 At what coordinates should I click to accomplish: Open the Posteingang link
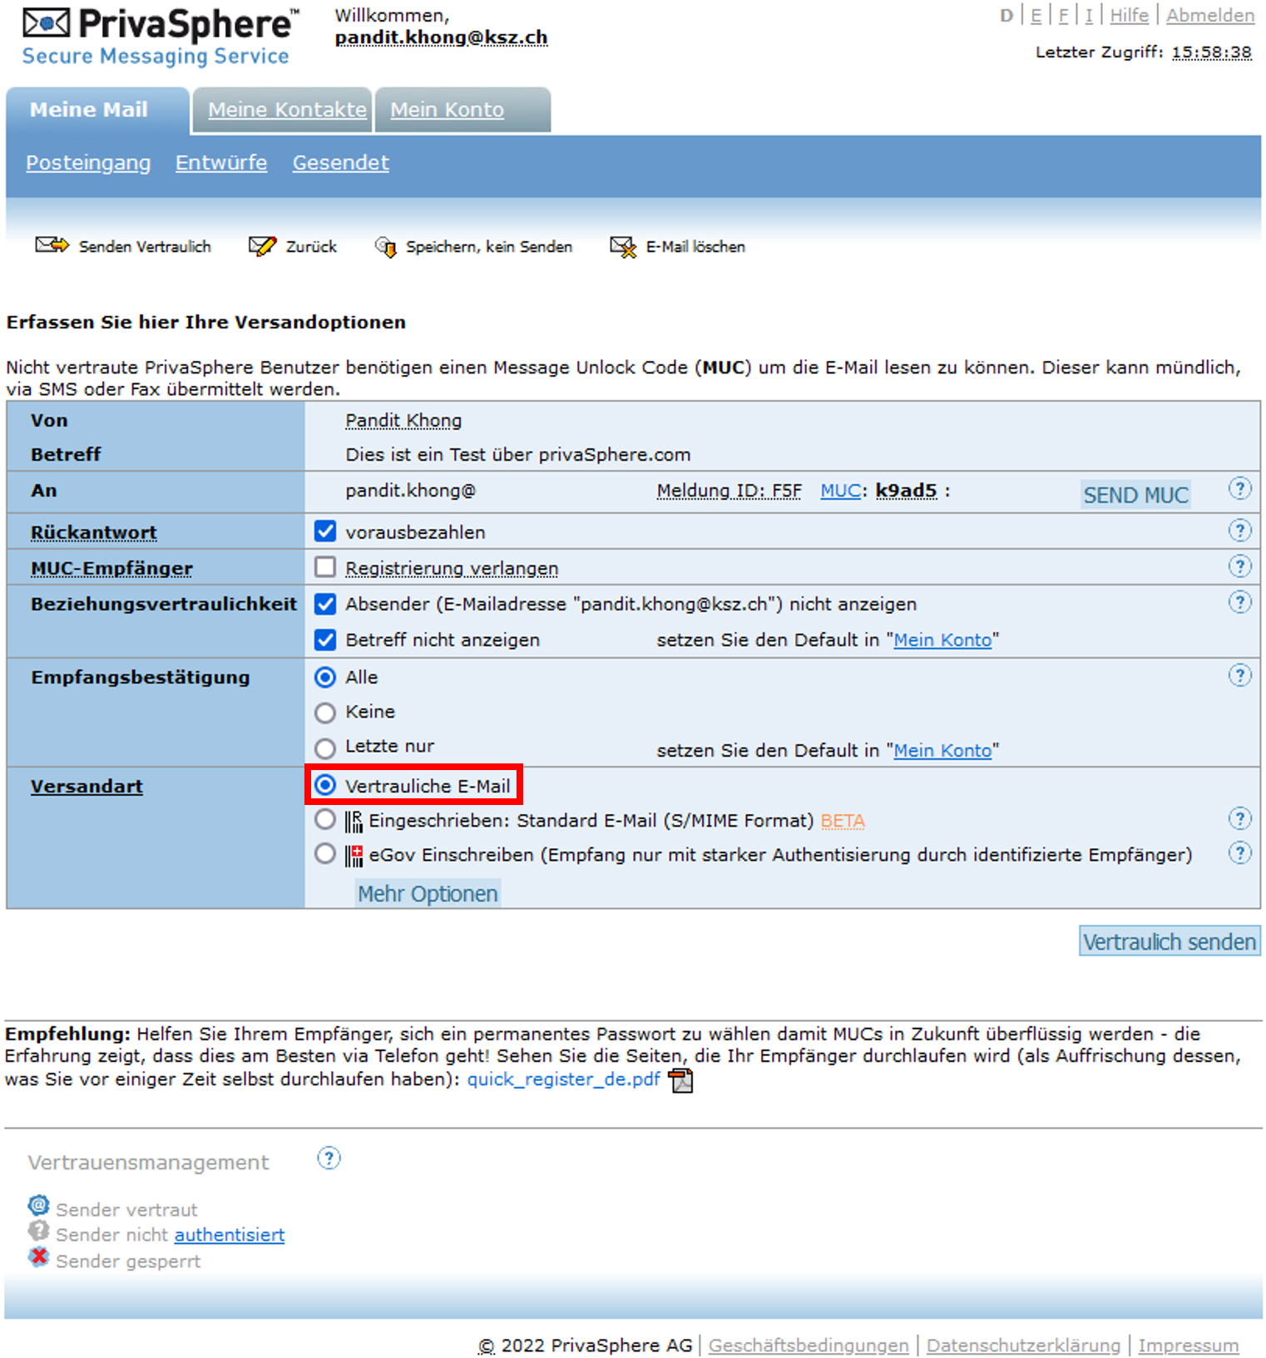pyautogui.click(x=88, y=163)
